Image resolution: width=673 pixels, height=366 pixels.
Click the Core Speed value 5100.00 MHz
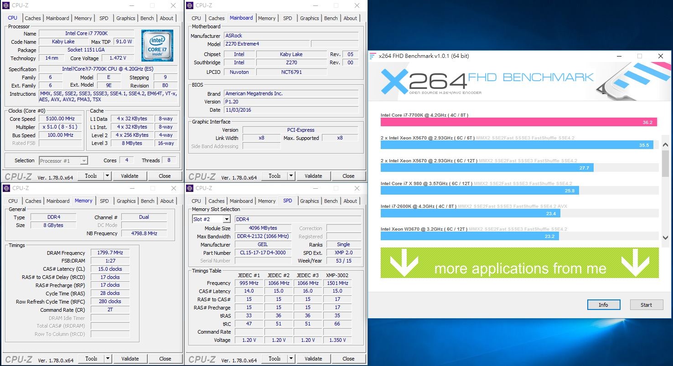61,119
